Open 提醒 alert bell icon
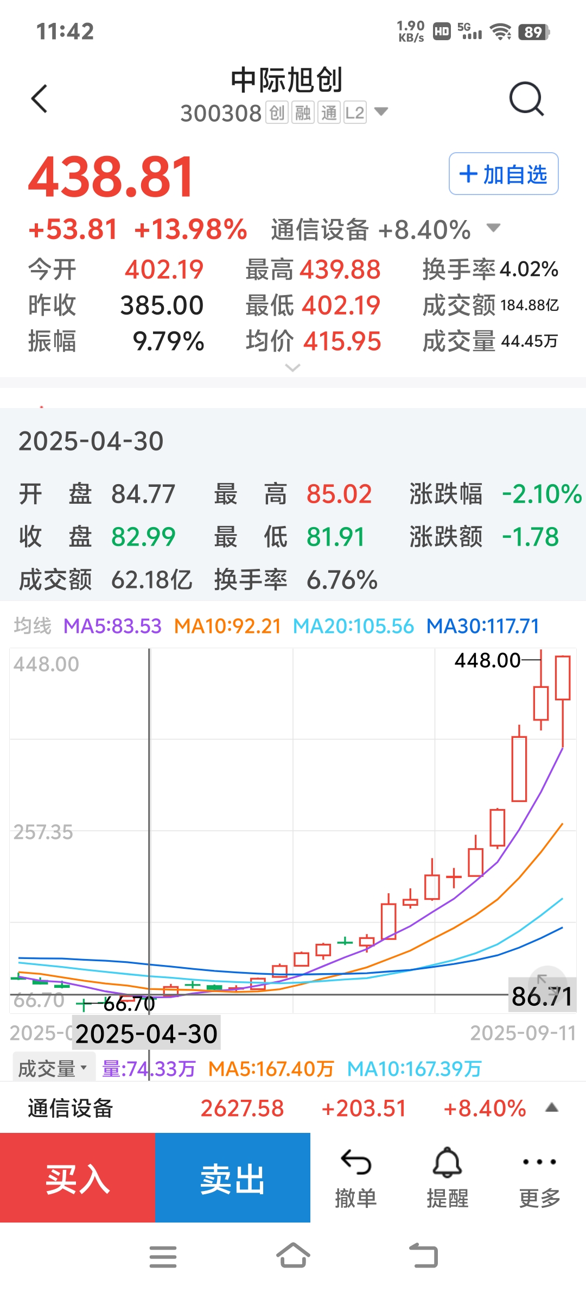 pyautogui.click(x=448, y=1179)
